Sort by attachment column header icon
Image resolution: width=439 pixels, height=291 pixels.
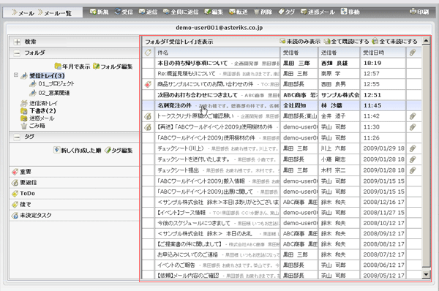click(x=413, y=53)
